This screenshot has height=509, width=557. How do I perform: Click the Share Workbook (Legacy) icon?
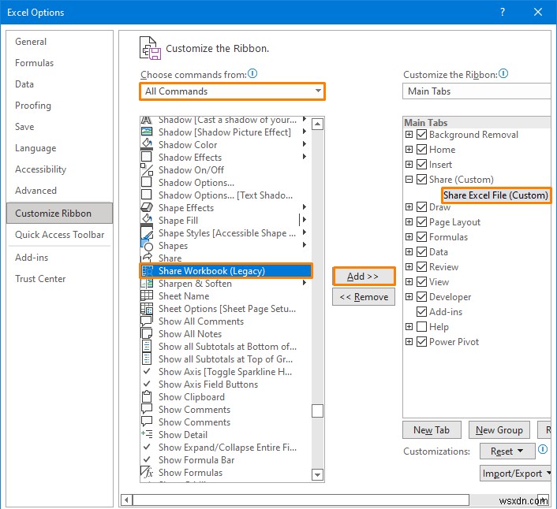147,271
